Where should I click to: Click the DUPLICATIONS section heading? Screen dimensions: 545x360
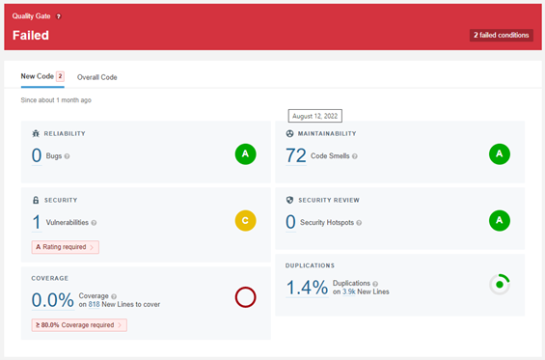[310, 265]
